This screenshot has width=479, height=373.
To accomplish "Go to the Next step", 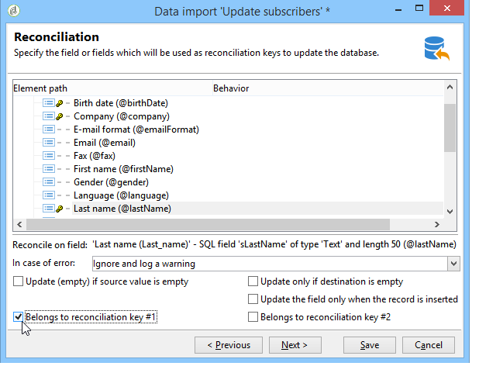I will 294,345.
